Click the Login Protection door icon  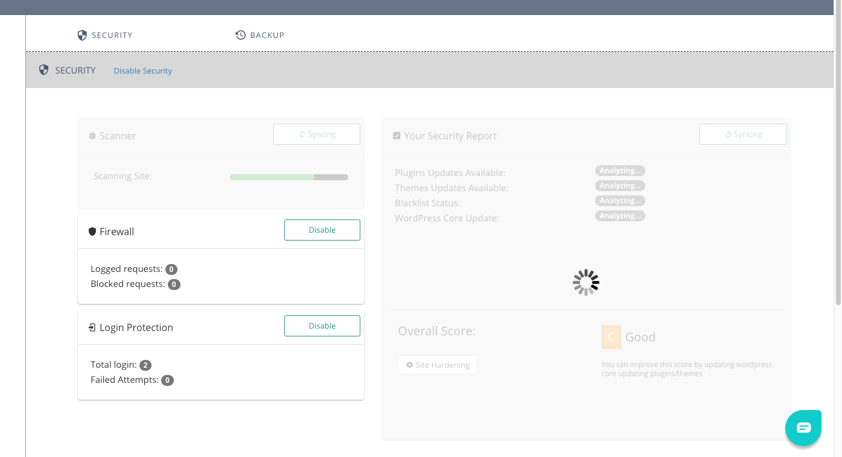[92, 327]
